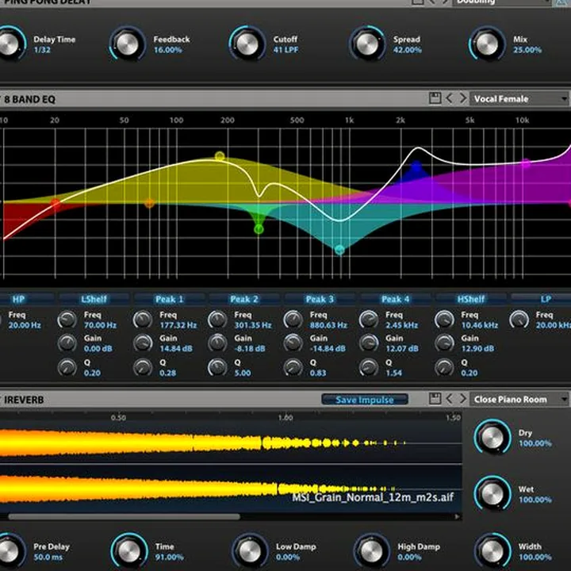This screenshot has height=571, width=571.
Task: Select the orange LShelf EQ node
Action: click(149, 203)
